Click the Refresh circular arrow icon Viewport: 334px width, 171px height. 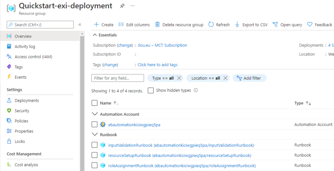coord(211,24)
